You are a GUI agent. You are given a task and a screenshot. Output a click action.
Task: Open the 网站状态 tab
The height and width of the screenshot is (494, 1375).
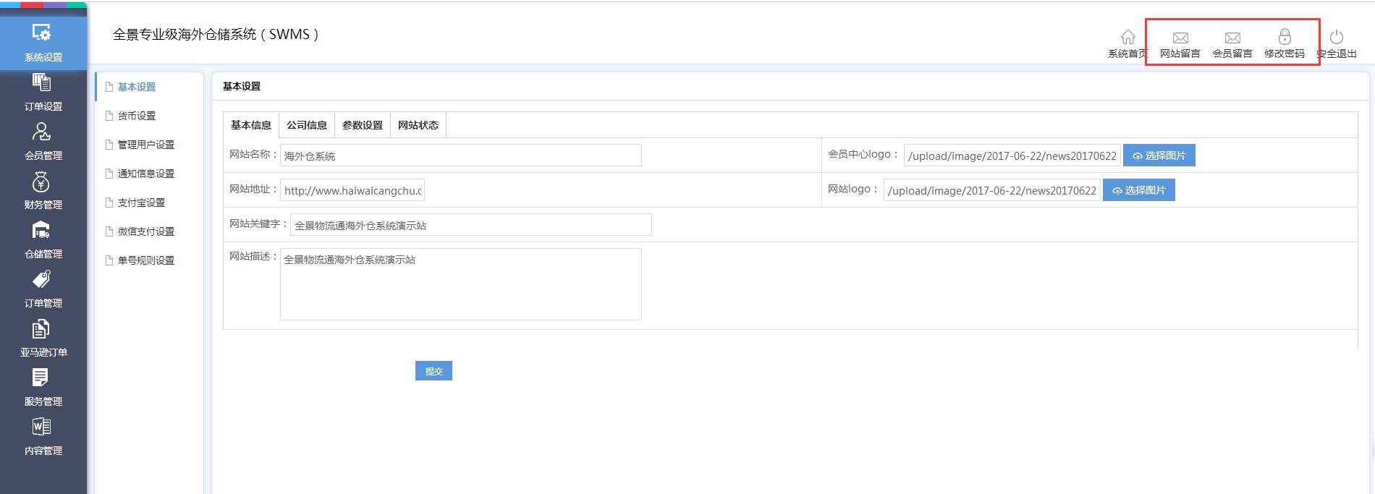point(418,125)
